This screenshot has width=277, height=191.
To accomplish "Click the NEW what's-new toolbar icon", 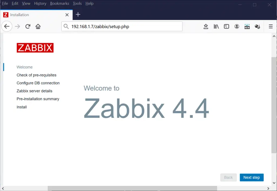I will point(247,26).
